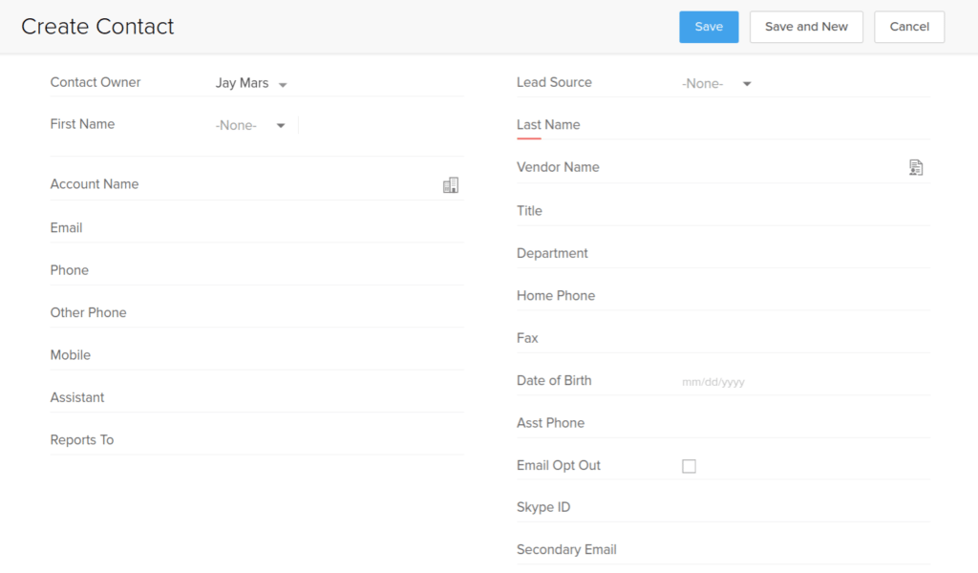Viewport: 978px width, 573px height.
Task: Click the Email Opt Out label
Action: pyautogui.click(x=558, y=466)
